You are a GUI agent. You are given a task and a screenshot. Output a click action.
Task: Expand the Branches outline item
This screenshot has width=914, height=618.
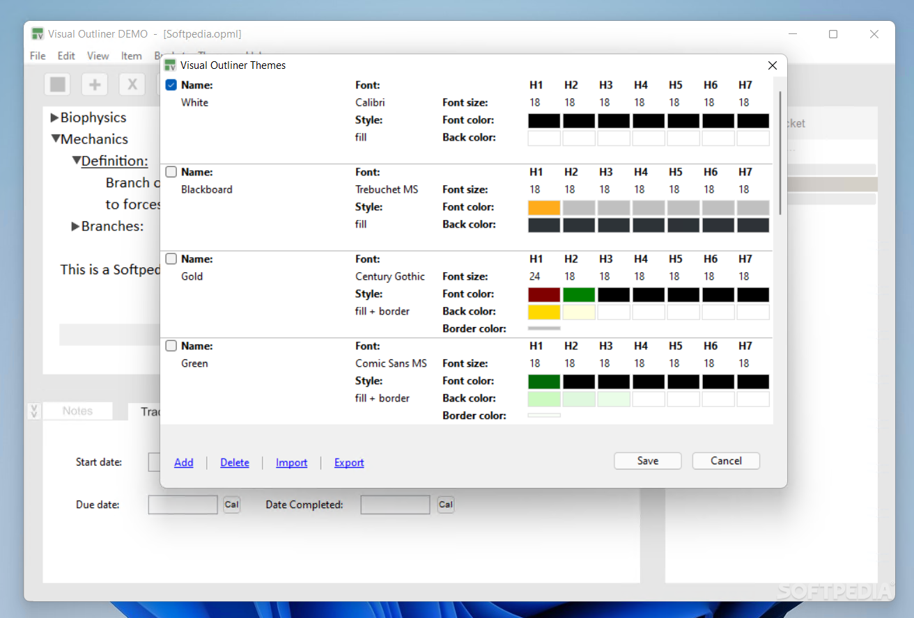pyautogui.click(x=75, y=226)
